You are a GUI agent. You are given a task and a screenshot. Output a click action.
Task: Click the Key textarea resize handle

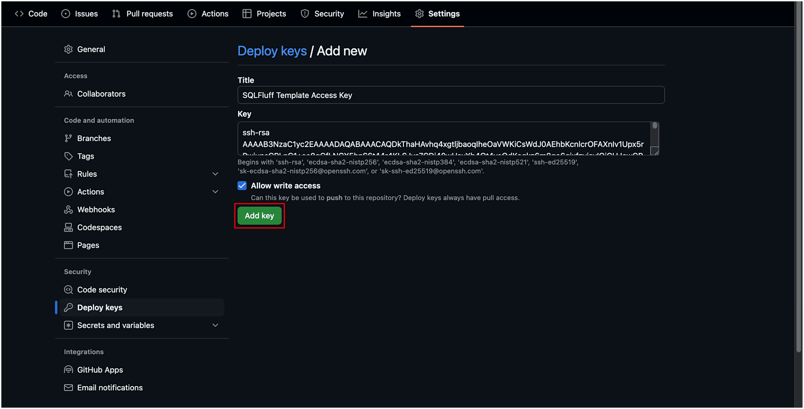click(655, 152)
